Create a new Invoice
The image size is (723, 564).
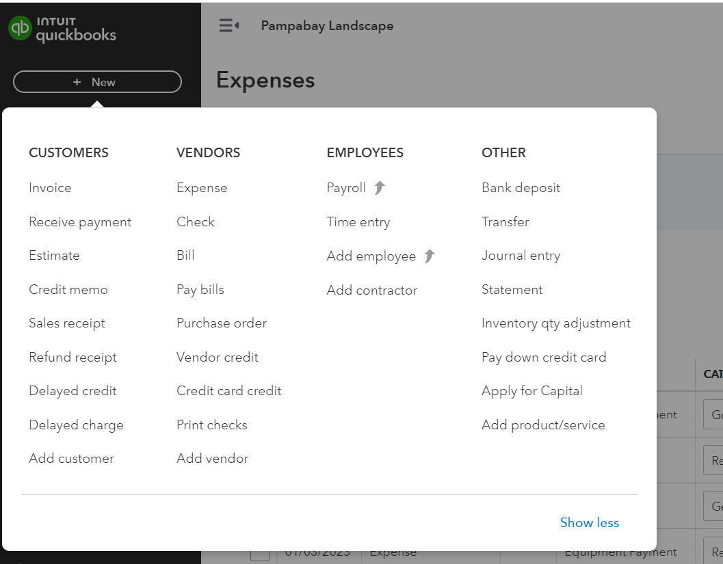coord(50,187)
